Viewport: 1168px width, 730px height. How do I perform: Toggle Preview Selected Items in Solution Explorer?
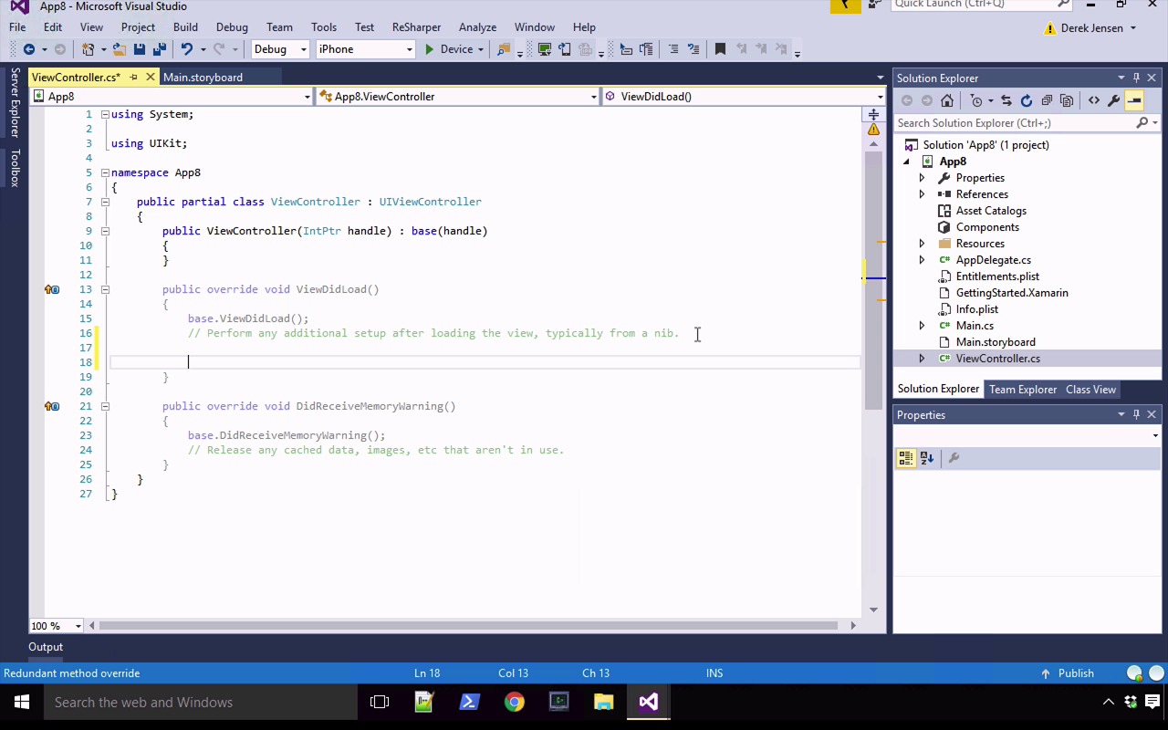(1134, 100)
